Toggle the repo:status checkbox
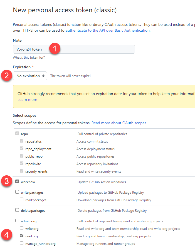Screen dimensions: 195x249 pyautogui.click(x=22, y=141)
